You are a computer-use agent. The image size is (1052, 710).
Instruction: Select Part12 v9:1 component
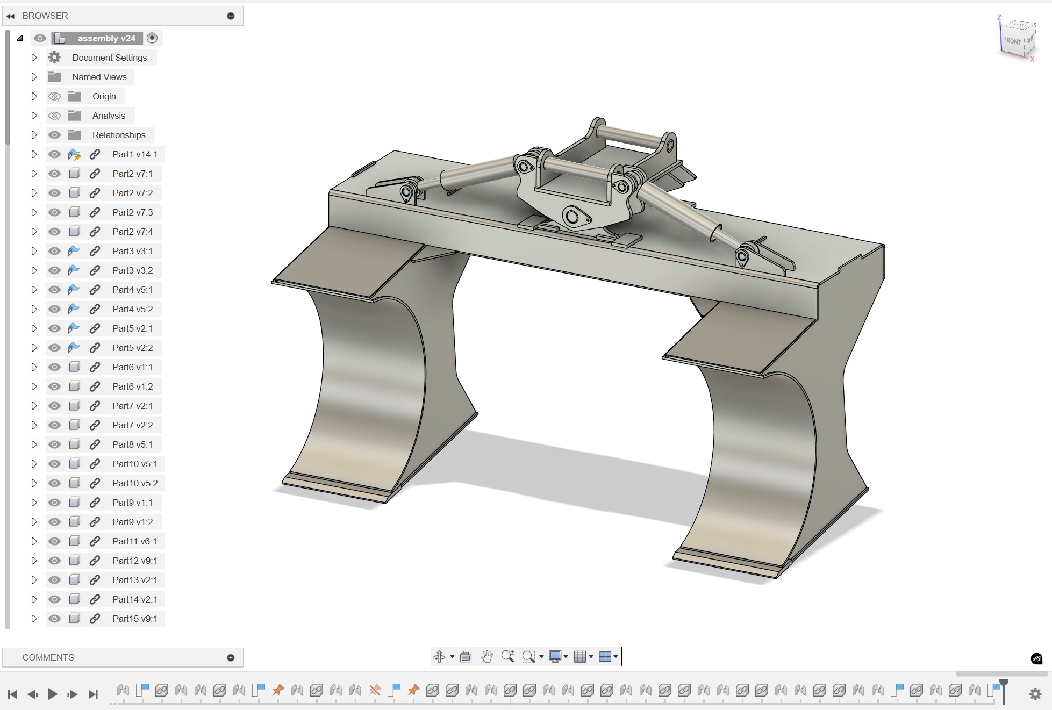[x=135, y=561]
